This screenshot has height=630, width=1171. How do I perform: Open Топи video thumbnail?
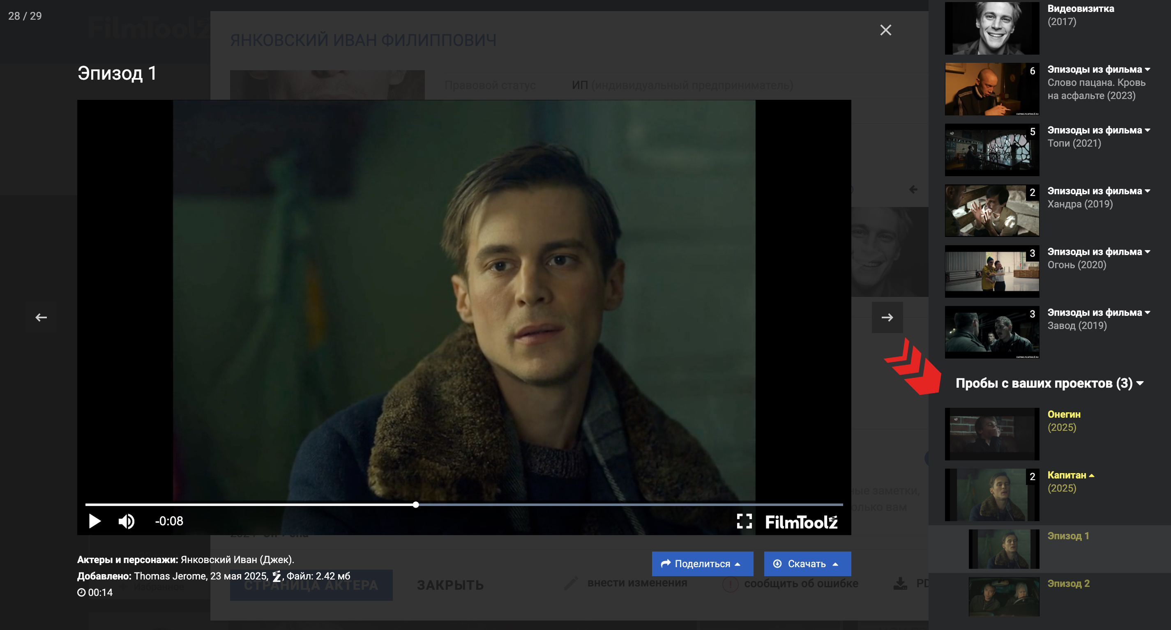[x=992, y=150]
